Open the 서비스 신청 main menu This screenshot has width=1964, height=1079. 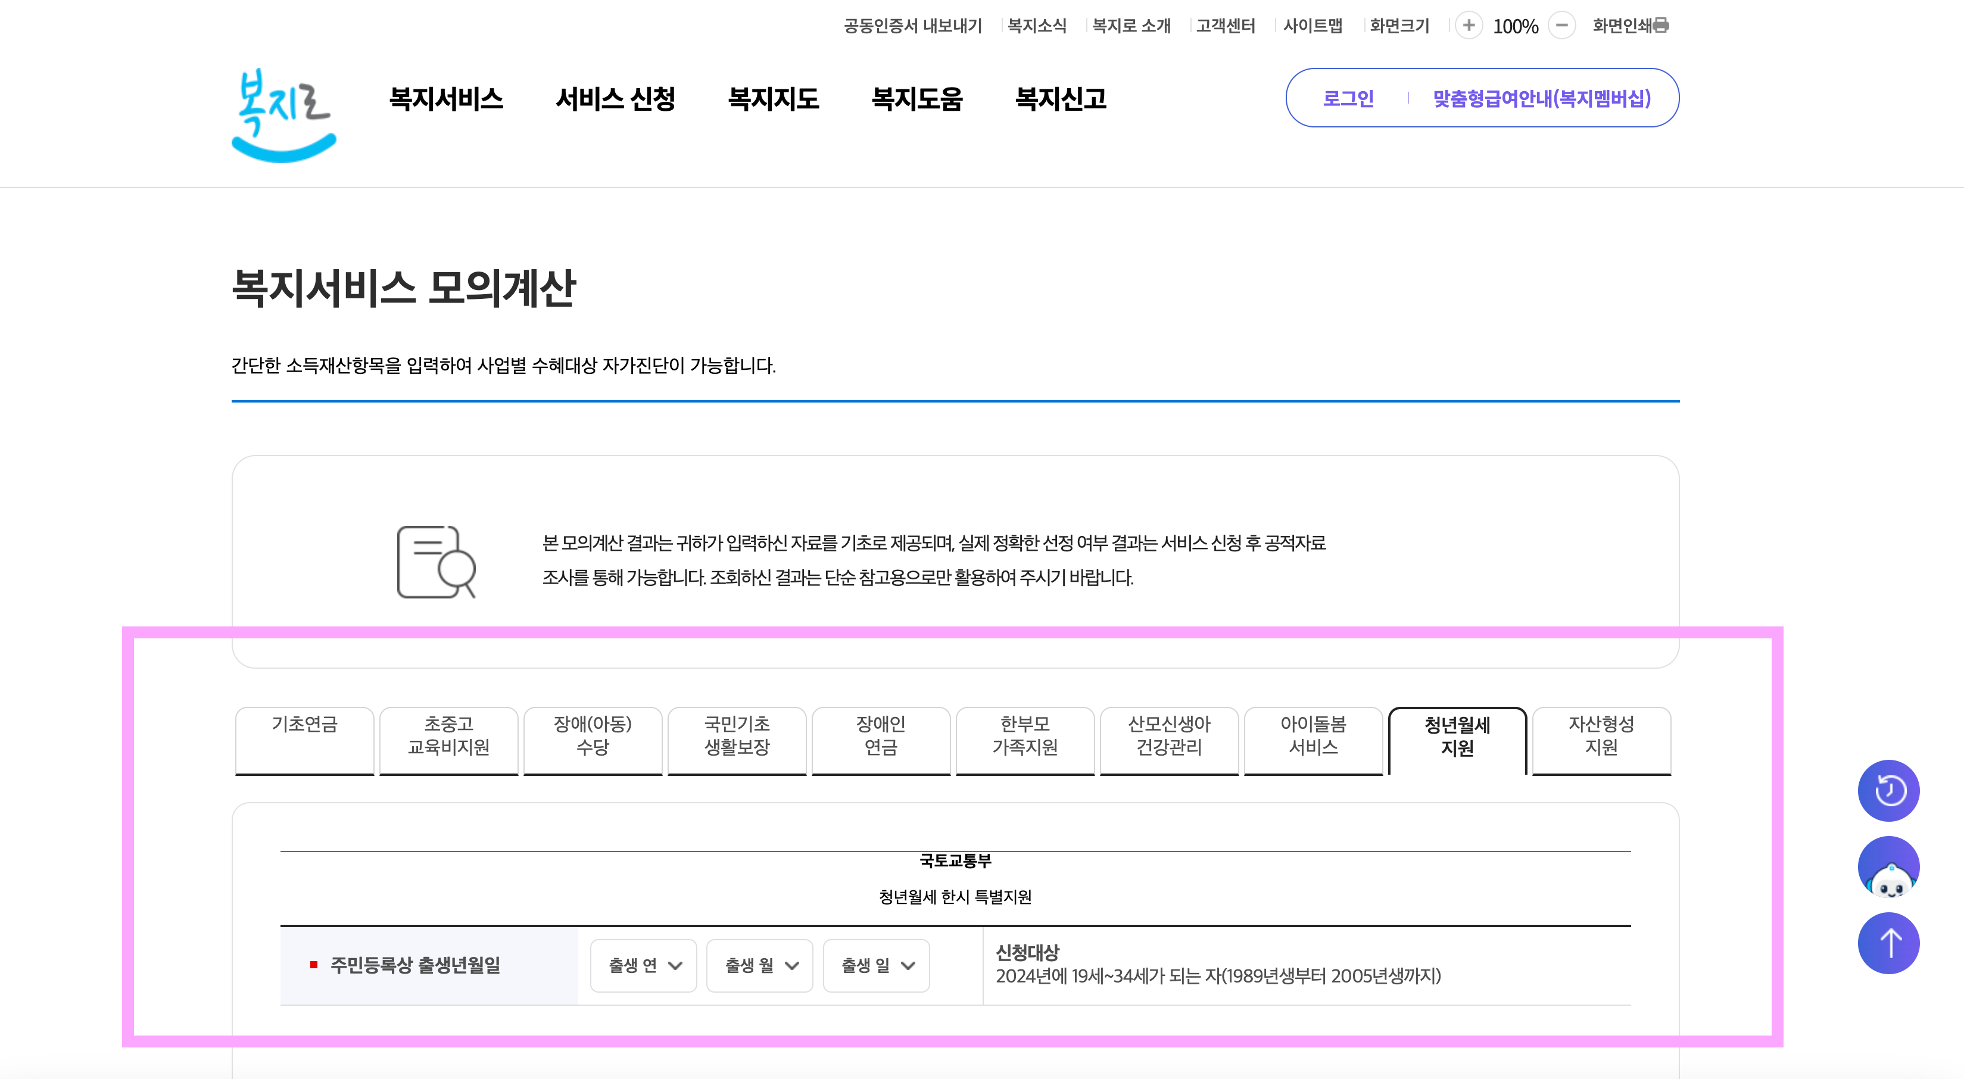click(615, 98)
